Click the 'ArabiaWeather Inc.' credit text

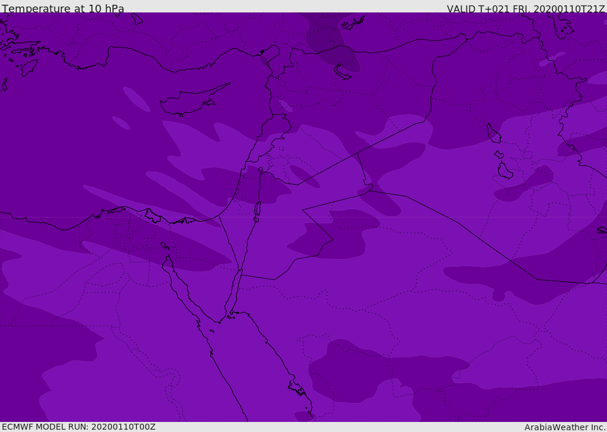[565, 427]
